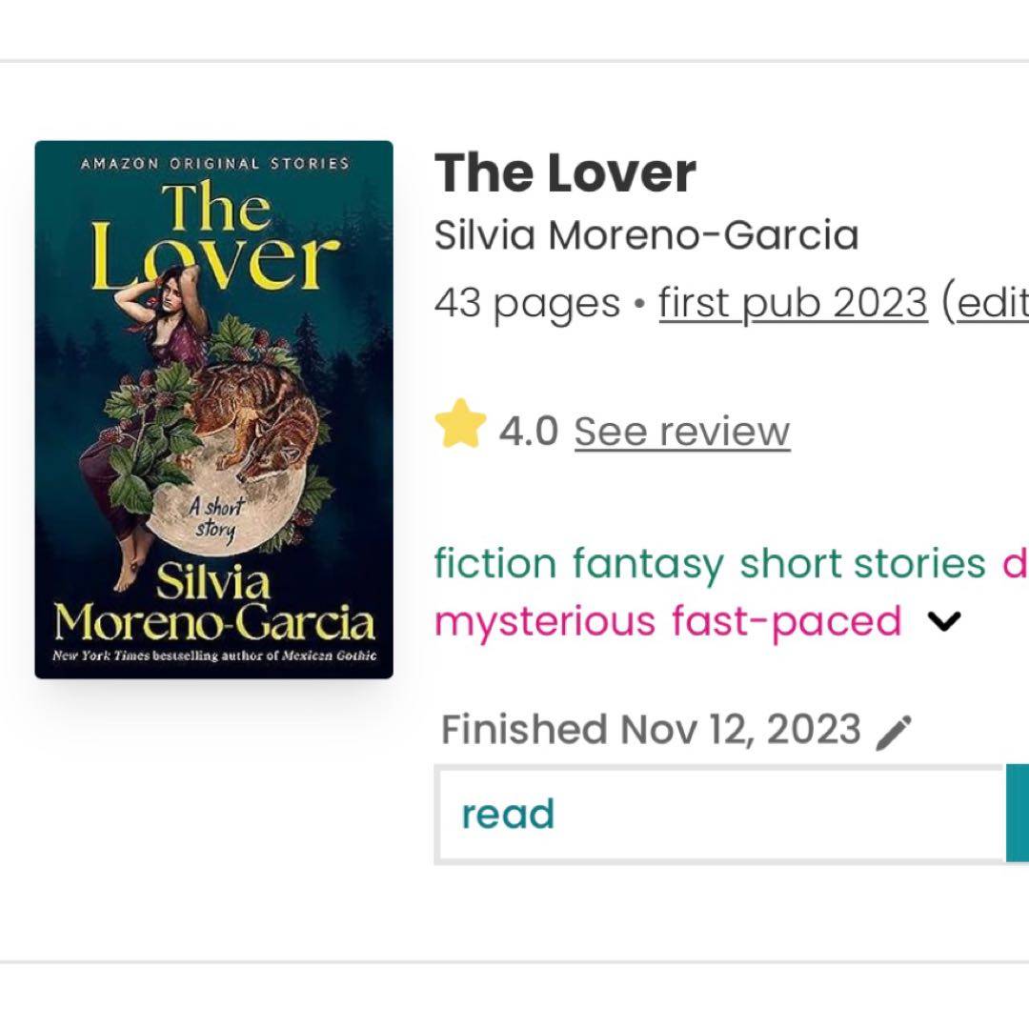This screenshot has width=1029, height=1029.
Task: Select the 'fantasy' genre tag
Action: 648,564
